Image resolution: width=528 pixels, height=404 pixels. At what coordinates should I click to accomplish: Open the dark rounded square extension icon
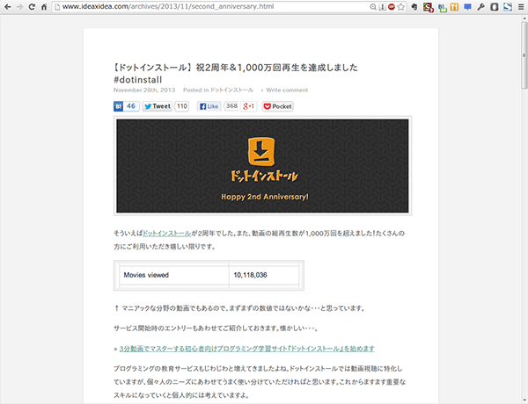(x=495, y=7)
